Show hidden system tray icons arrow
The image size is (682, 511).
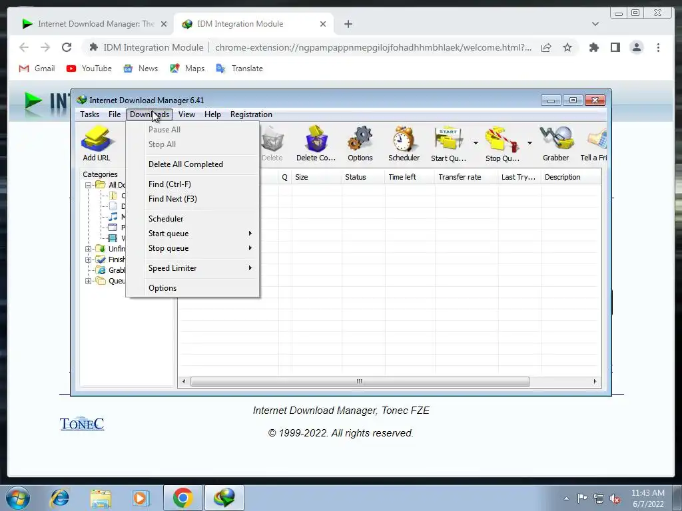tap(566, 498)
